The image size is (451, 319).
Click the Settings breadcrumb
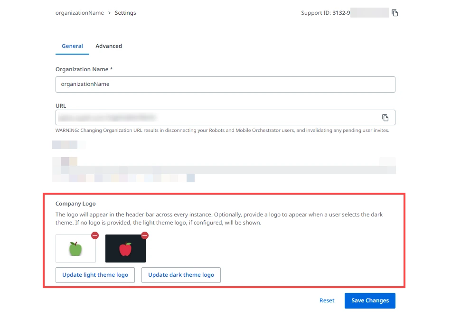pyautogui.click(x=125, y=13)
